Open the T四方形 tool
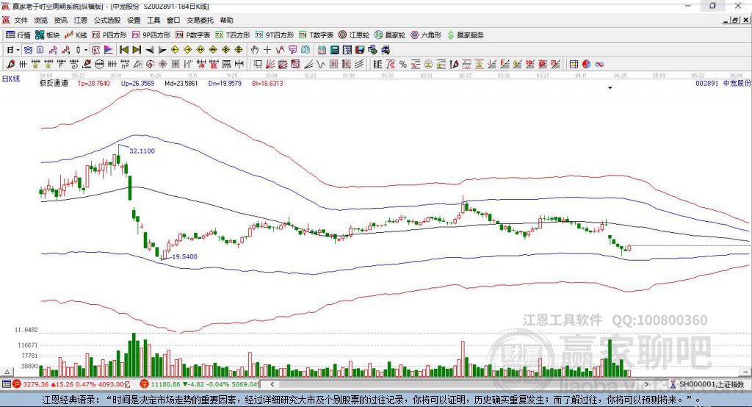Image resolution: width=752 pixels, height=407 pixels. coord(233,35)
